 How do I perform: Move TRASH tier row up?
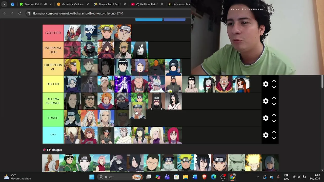[x=274, y=115]
